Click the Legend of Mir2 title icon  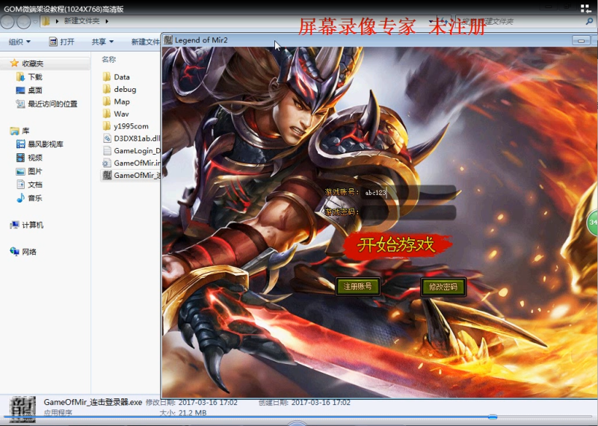[168, 40]
